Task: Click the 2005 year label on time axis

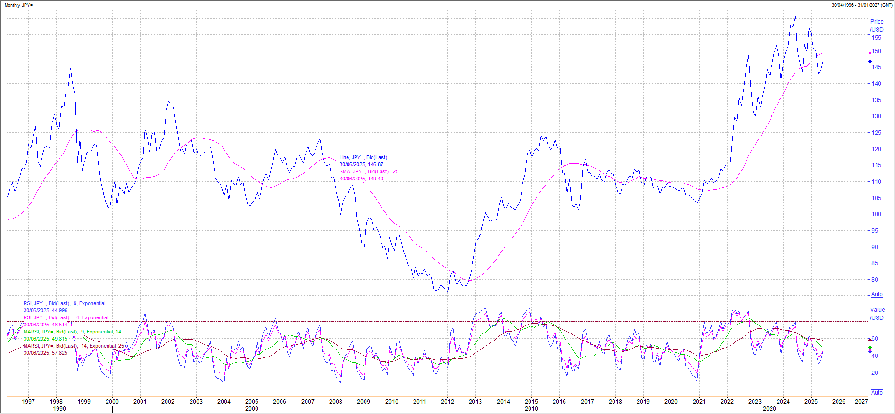Action: tap(252, 402)
